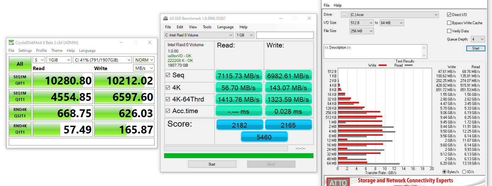The image size is (492, 186).
Task: Open the ATTO Help menu
Action: click(338, 5)
